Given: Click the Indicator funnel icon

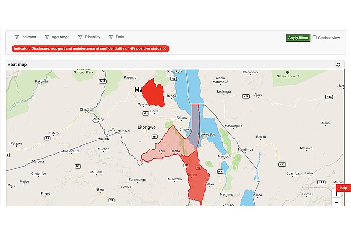Looking at the screenshot, I should (x=17, y=37).
